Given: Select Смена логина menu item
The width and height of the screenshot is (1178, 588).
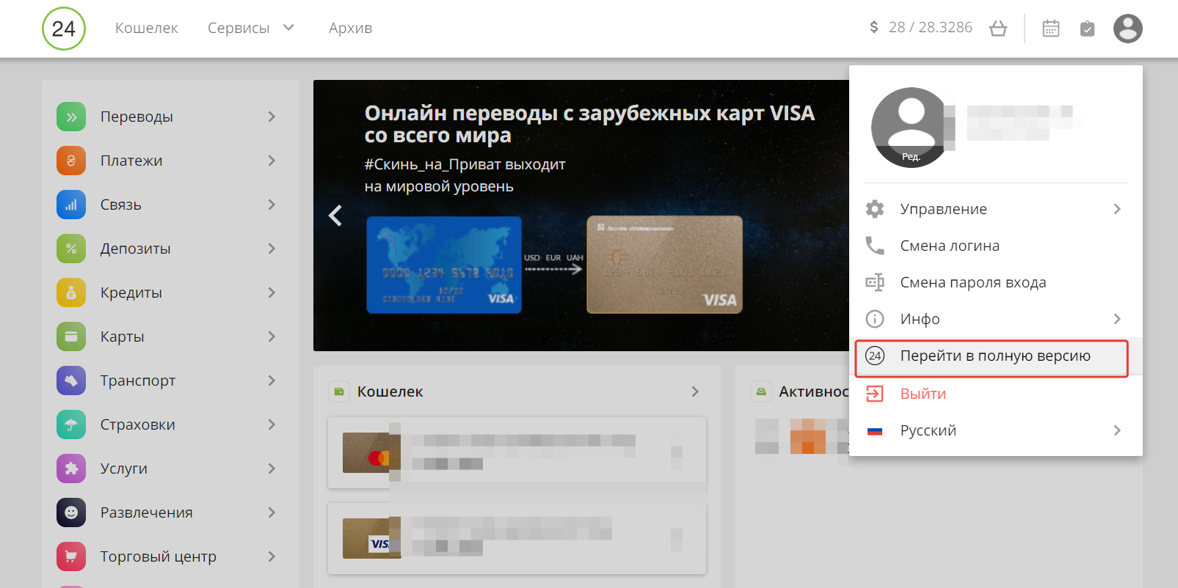Looking at the screenshot, I should click(x=949, y=246).
